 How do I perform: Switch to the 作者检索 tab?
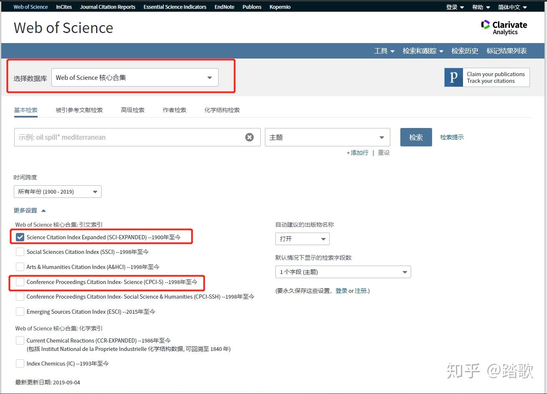(174, 110)
